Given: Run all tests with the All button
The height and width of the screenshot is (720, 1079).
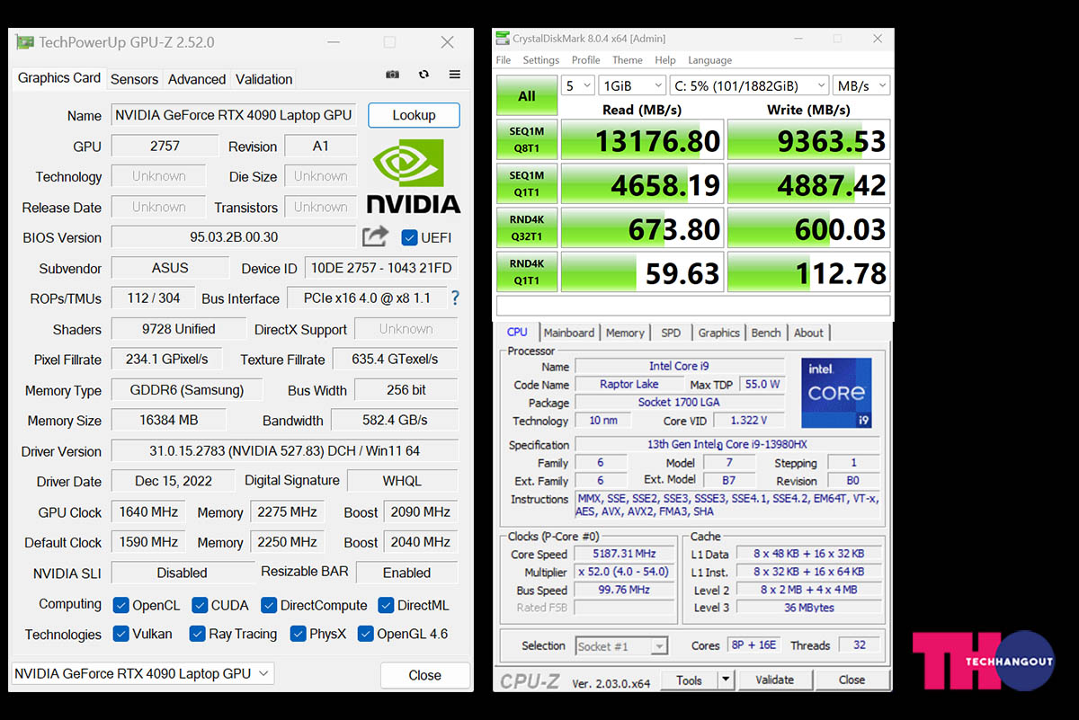Looking at the screenshot, I should [x=527, y=96].
